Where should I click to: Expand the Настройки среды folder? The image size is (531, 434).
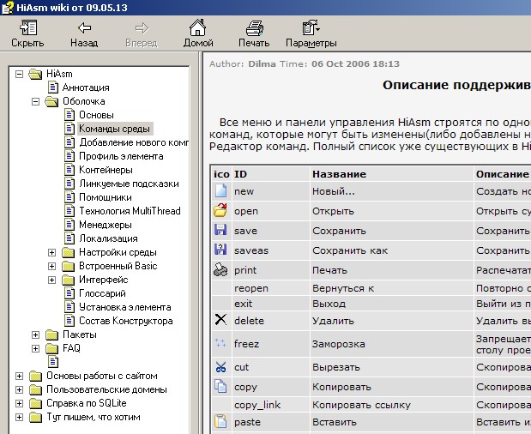tap(51, 252)
